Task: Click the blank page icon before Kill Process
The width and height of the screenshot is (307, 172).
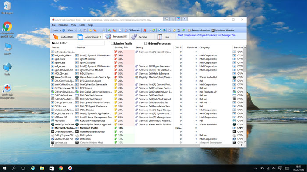Action: click(x=120, y=31)
